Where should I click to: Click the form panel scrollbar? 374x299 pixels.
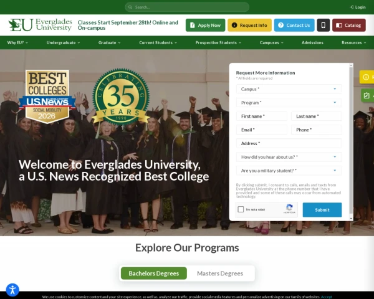tap(351, 142)
